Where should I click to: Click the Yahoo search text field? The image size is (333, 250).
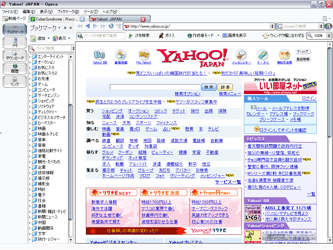[x=155, y=87]
